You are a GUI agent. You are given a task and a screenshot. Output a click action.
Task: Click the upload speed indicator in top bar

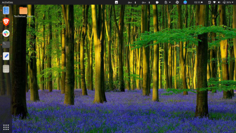coord(146,3)
